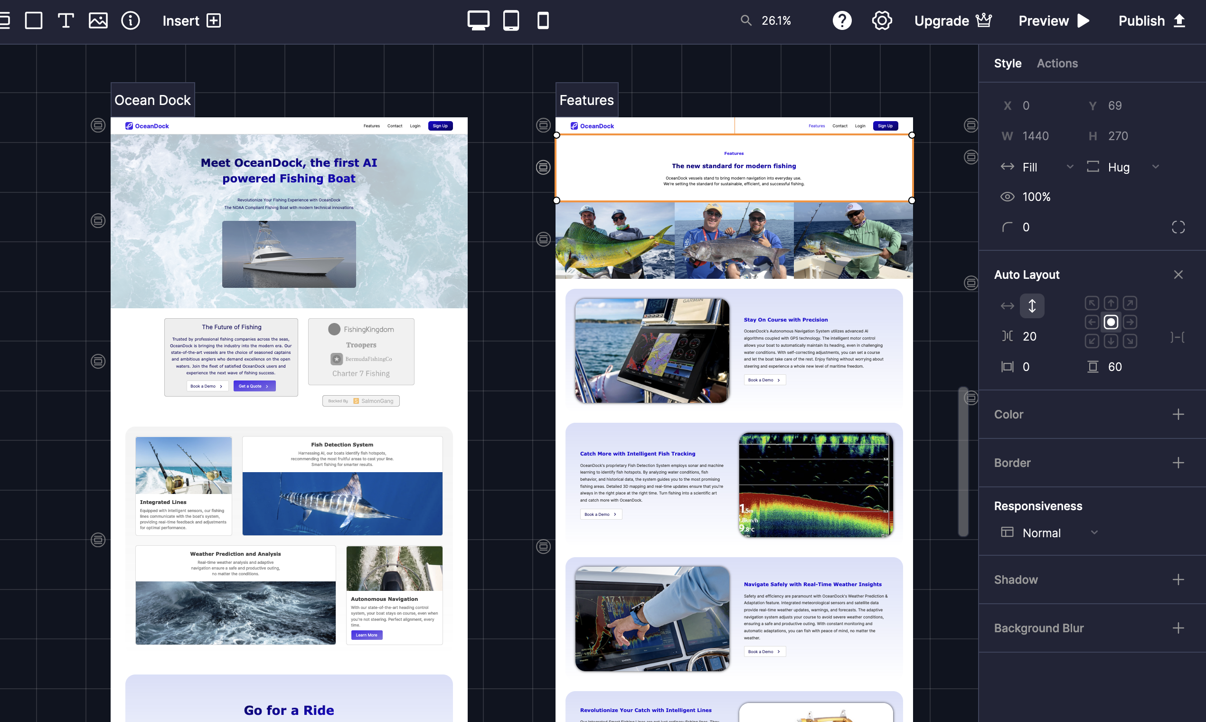Click Preview to run the site
The image size is (1206, 722).
click(x=1054, y=20)
